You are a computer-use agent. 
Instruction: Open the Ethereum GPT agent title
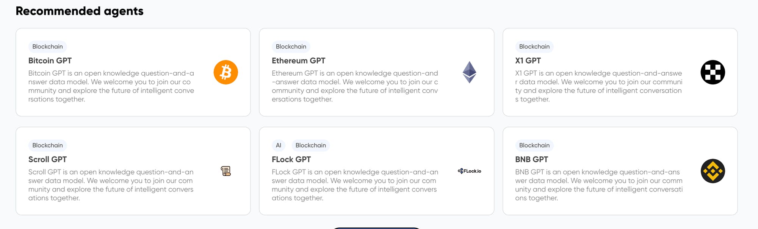click(298, 61)
